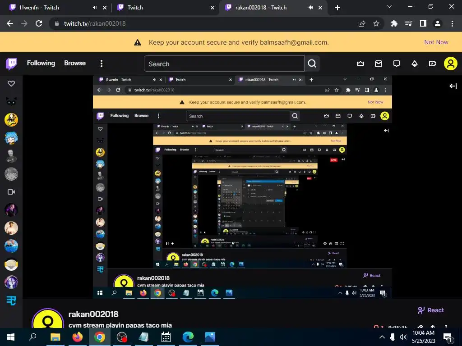Open Windows notification center
Screen dimensions: 462x346
tap(447, 337)
